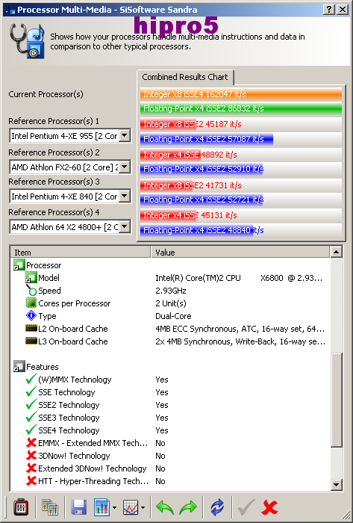The height and width of the screenshot is (523, 353).
Task: Click the blue Floating-Point 52910 it/s bar
Action: click(x=202, y=169)
